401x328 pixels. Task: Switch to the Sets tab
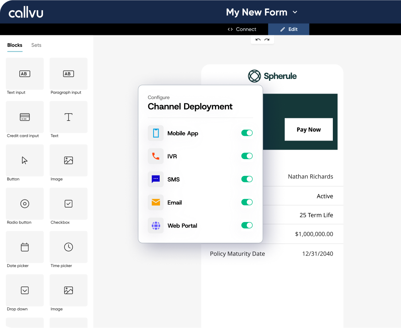coord(36,45)
